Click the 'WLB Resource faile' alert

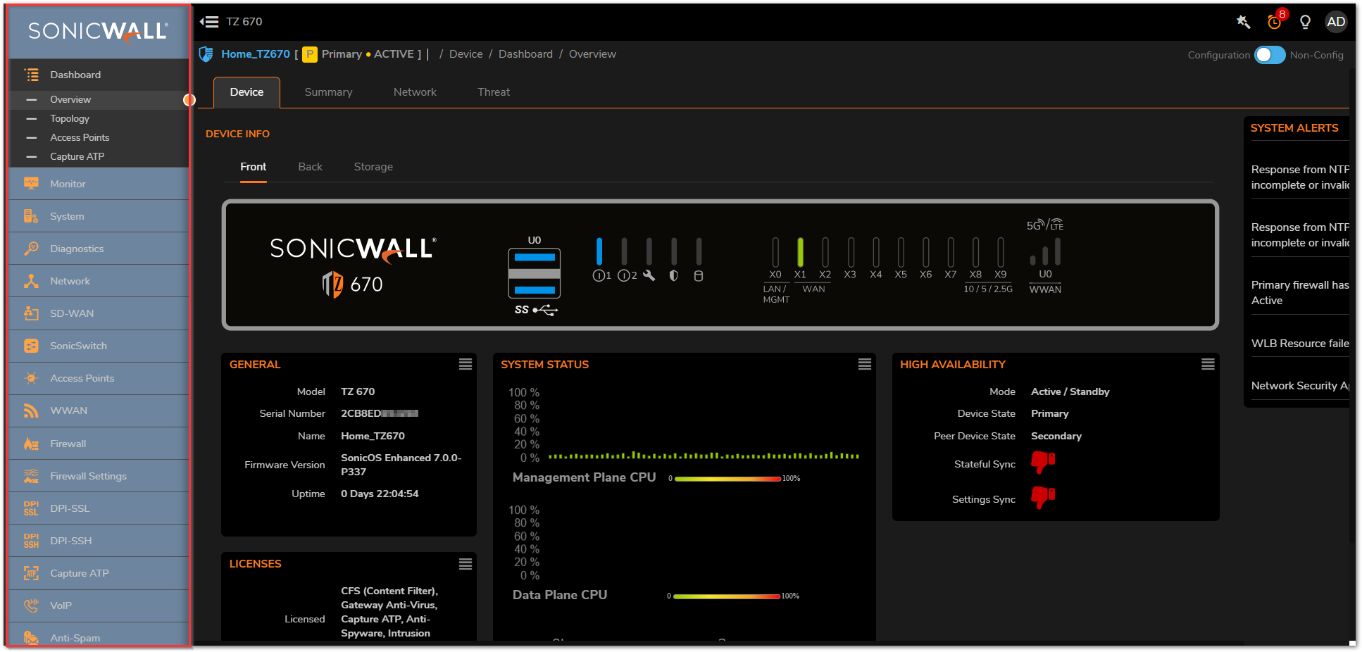1300,344
